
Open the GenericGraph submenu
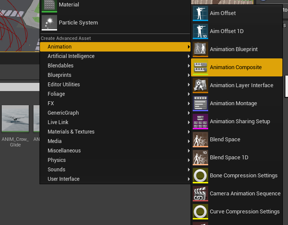tap(115, 112)
